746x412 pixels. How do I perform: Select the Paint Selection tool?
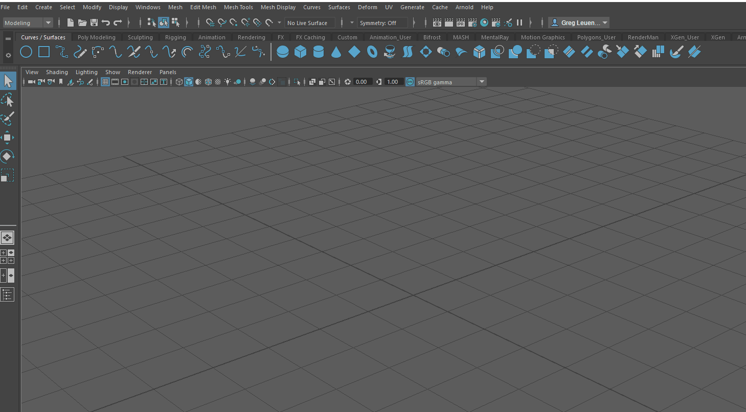point(8,119)
